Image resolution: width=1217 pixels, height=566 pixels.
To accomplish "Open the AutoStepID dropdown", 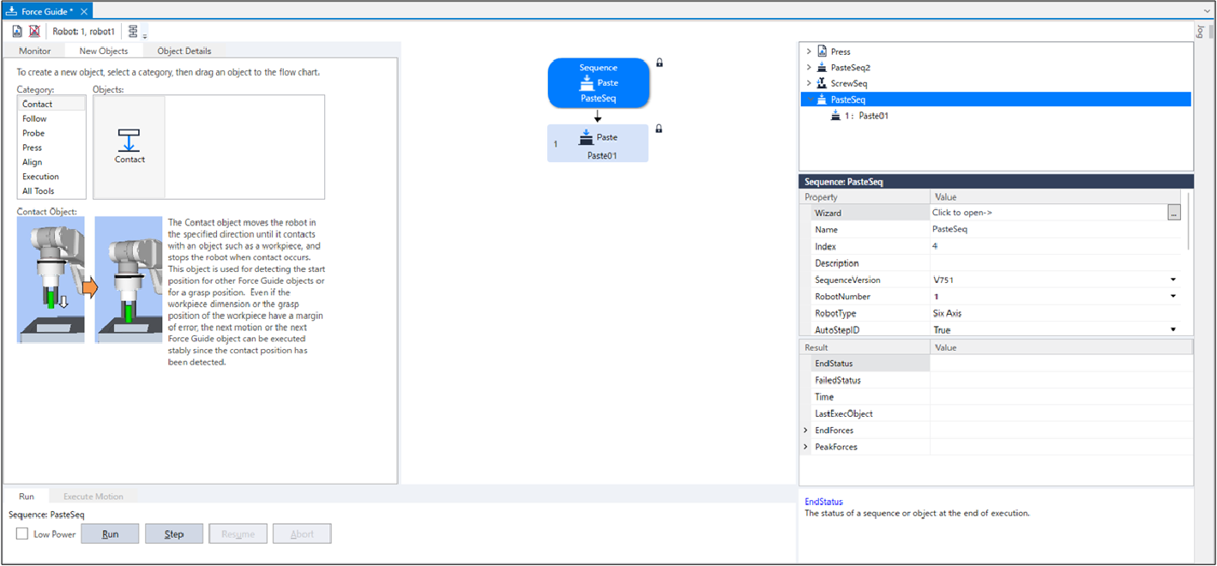I will point(1172,330).
